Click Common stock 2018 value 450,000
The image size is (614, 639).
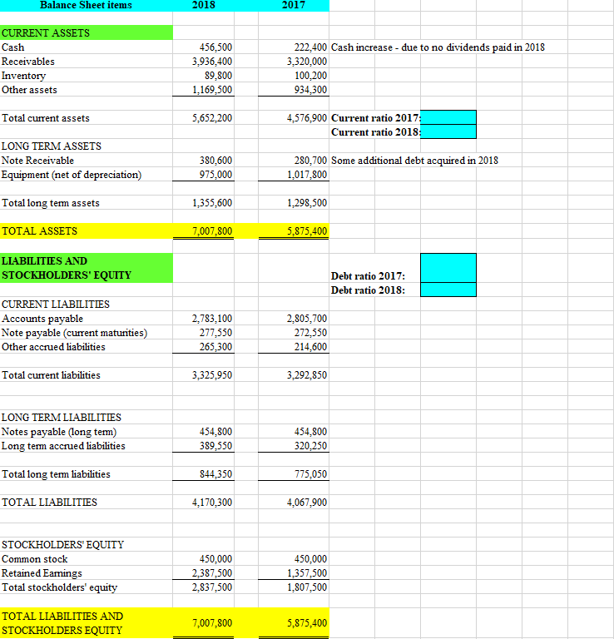(x=215, y=559)
